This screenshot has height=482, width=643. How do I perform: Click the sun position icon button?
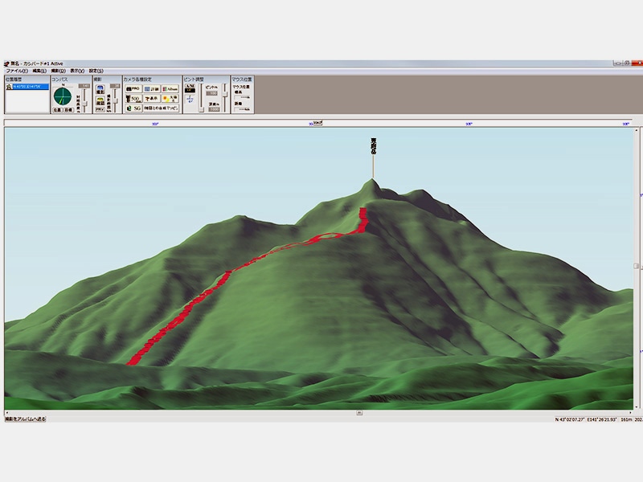170,98
